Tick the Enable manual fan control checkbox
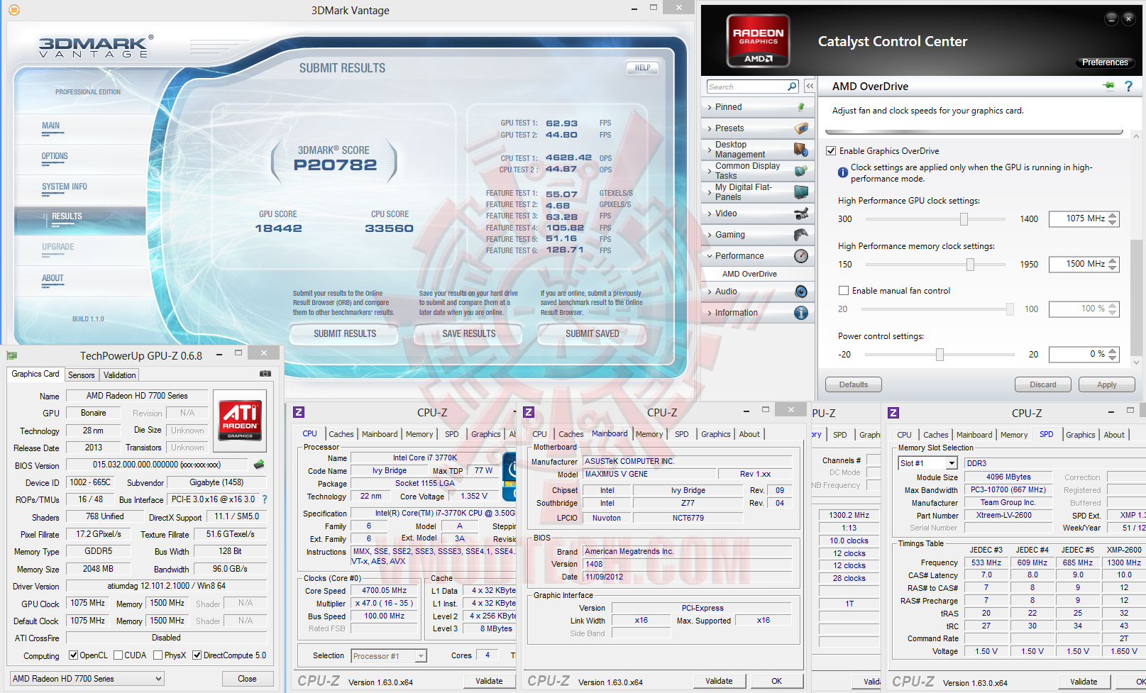Screen dimensions: 1146x693 (844, 291)
